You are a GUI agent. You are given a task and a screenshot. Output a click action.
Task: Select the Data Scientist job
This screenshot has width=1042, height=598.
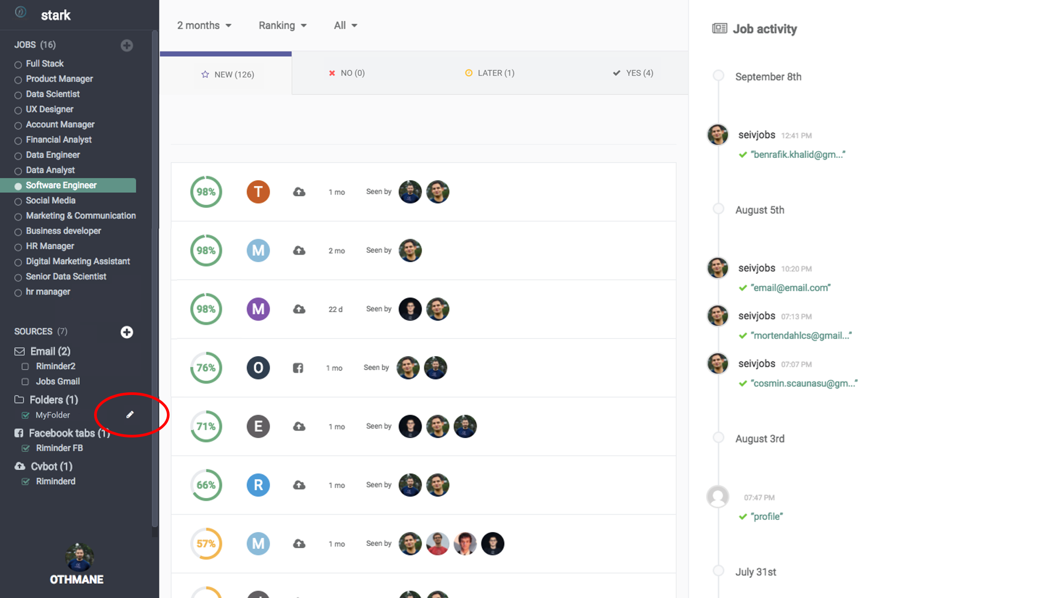[x=53, y=94]
